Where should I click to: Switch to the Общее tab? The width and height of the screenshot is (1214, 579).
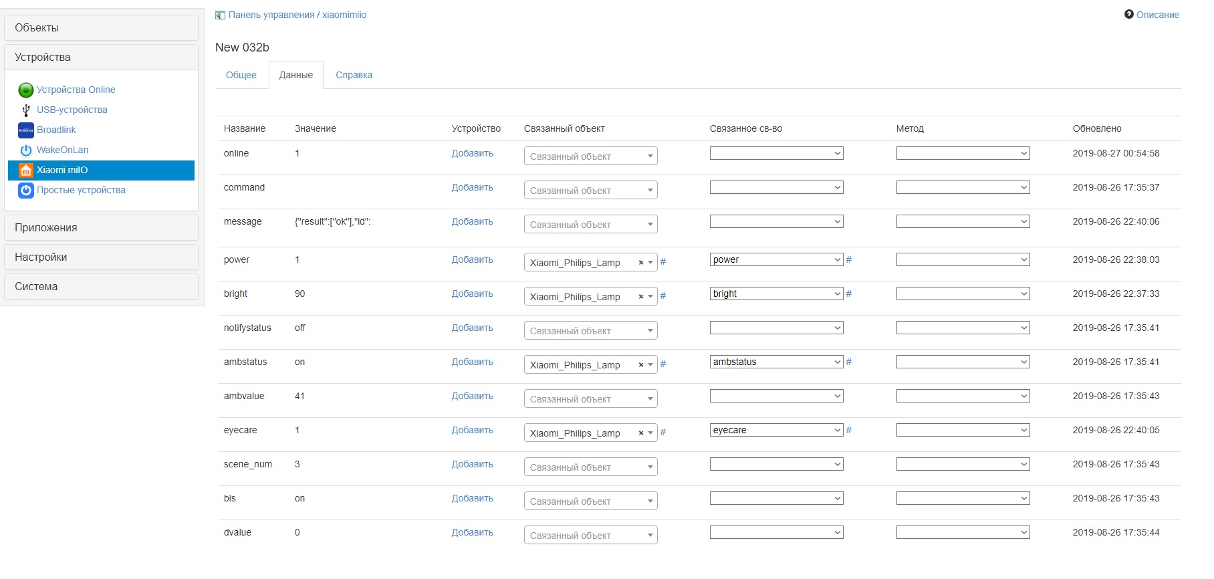[241, 76]
